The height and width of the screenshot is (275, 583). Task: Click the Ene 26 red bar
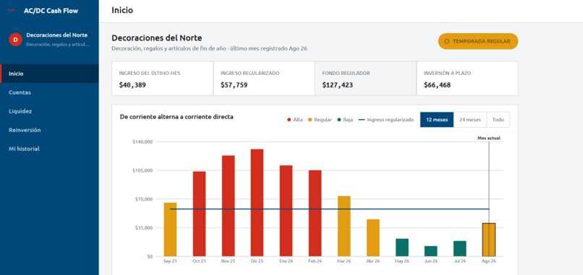286,211
